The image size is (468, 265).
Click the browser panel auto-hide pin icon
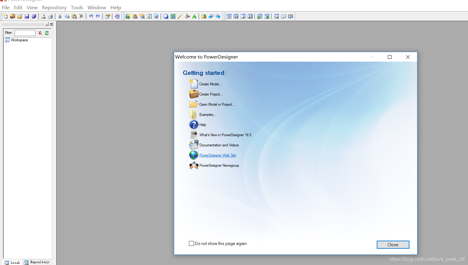click(x=47, y=24)
